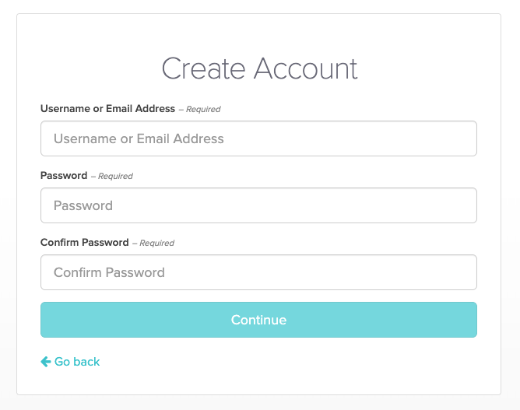Click the Create Account heading
520x410 pixels.
pyautogui.click(x=259, y=68)
